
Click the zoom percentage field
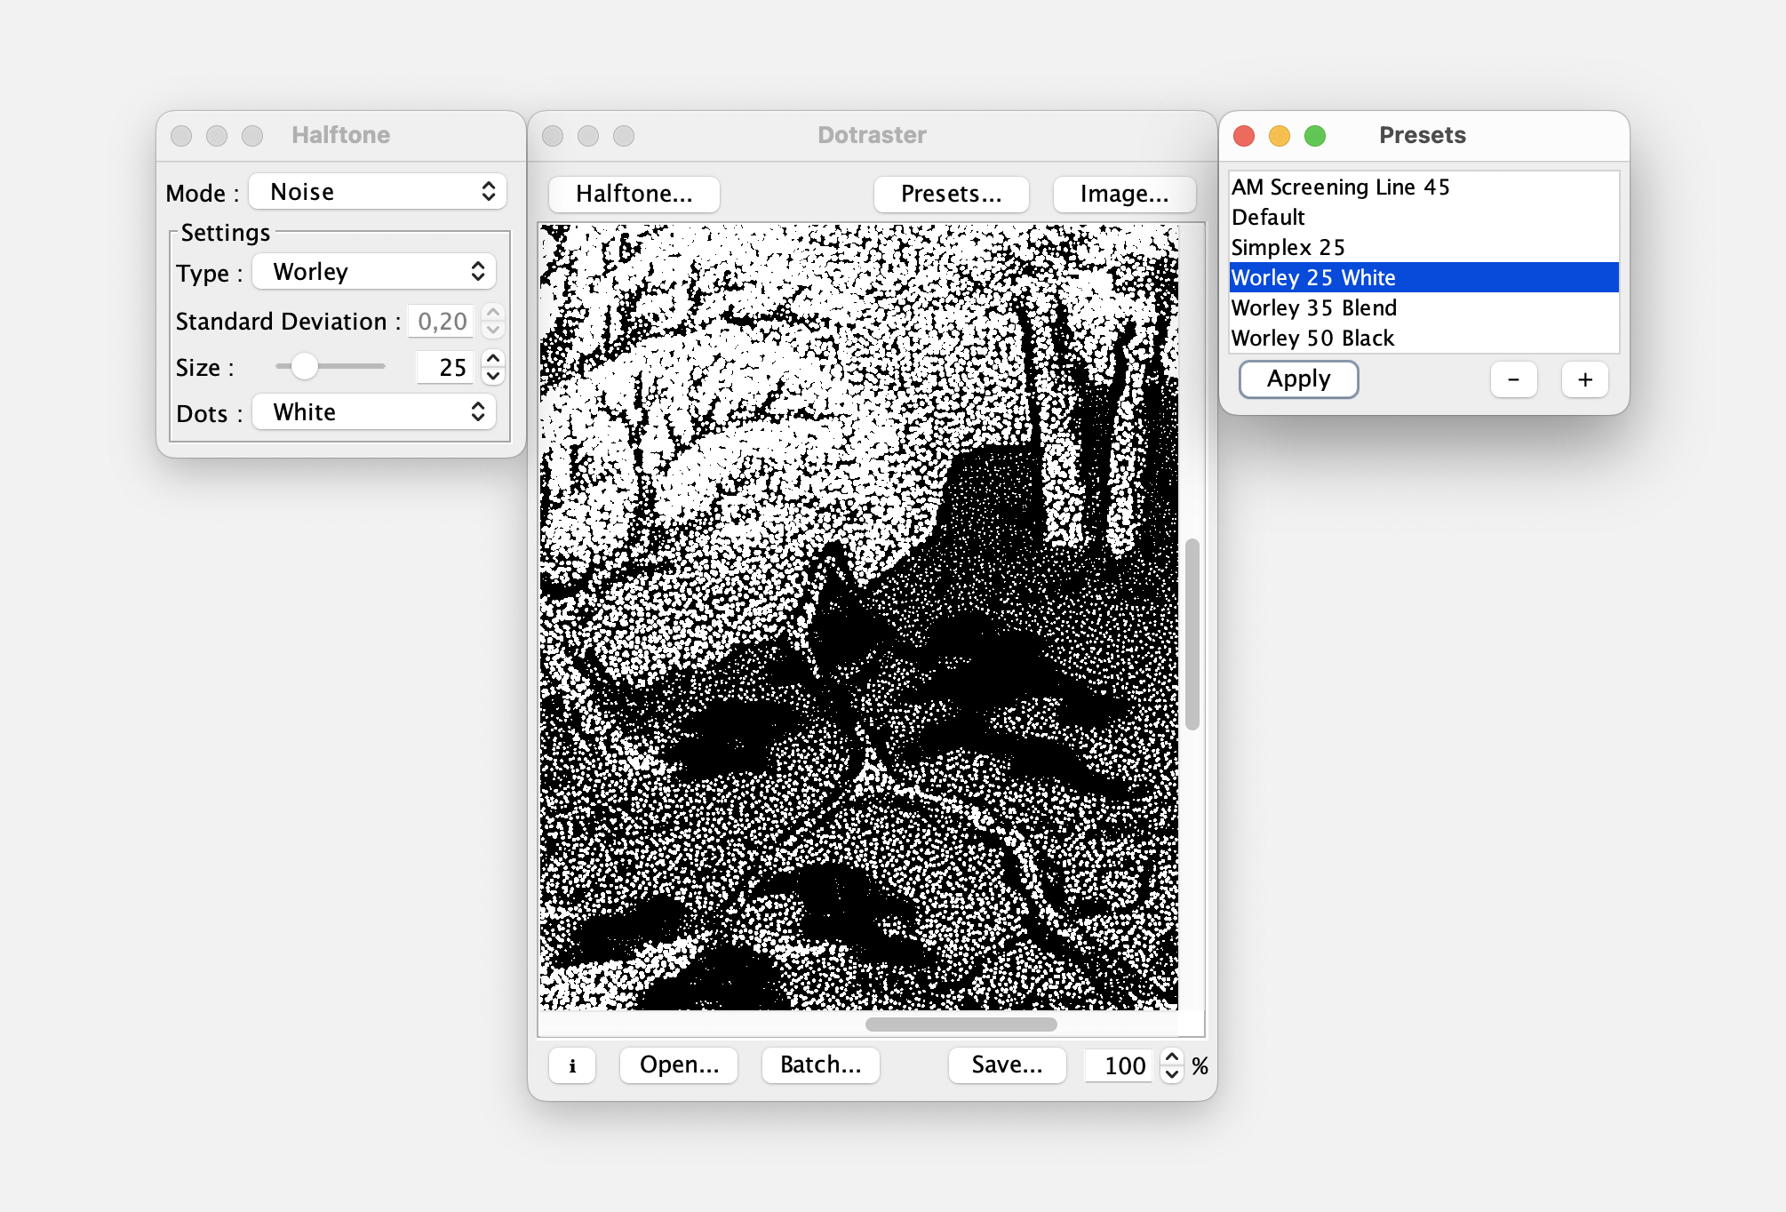click(x=1119, y=1065)
